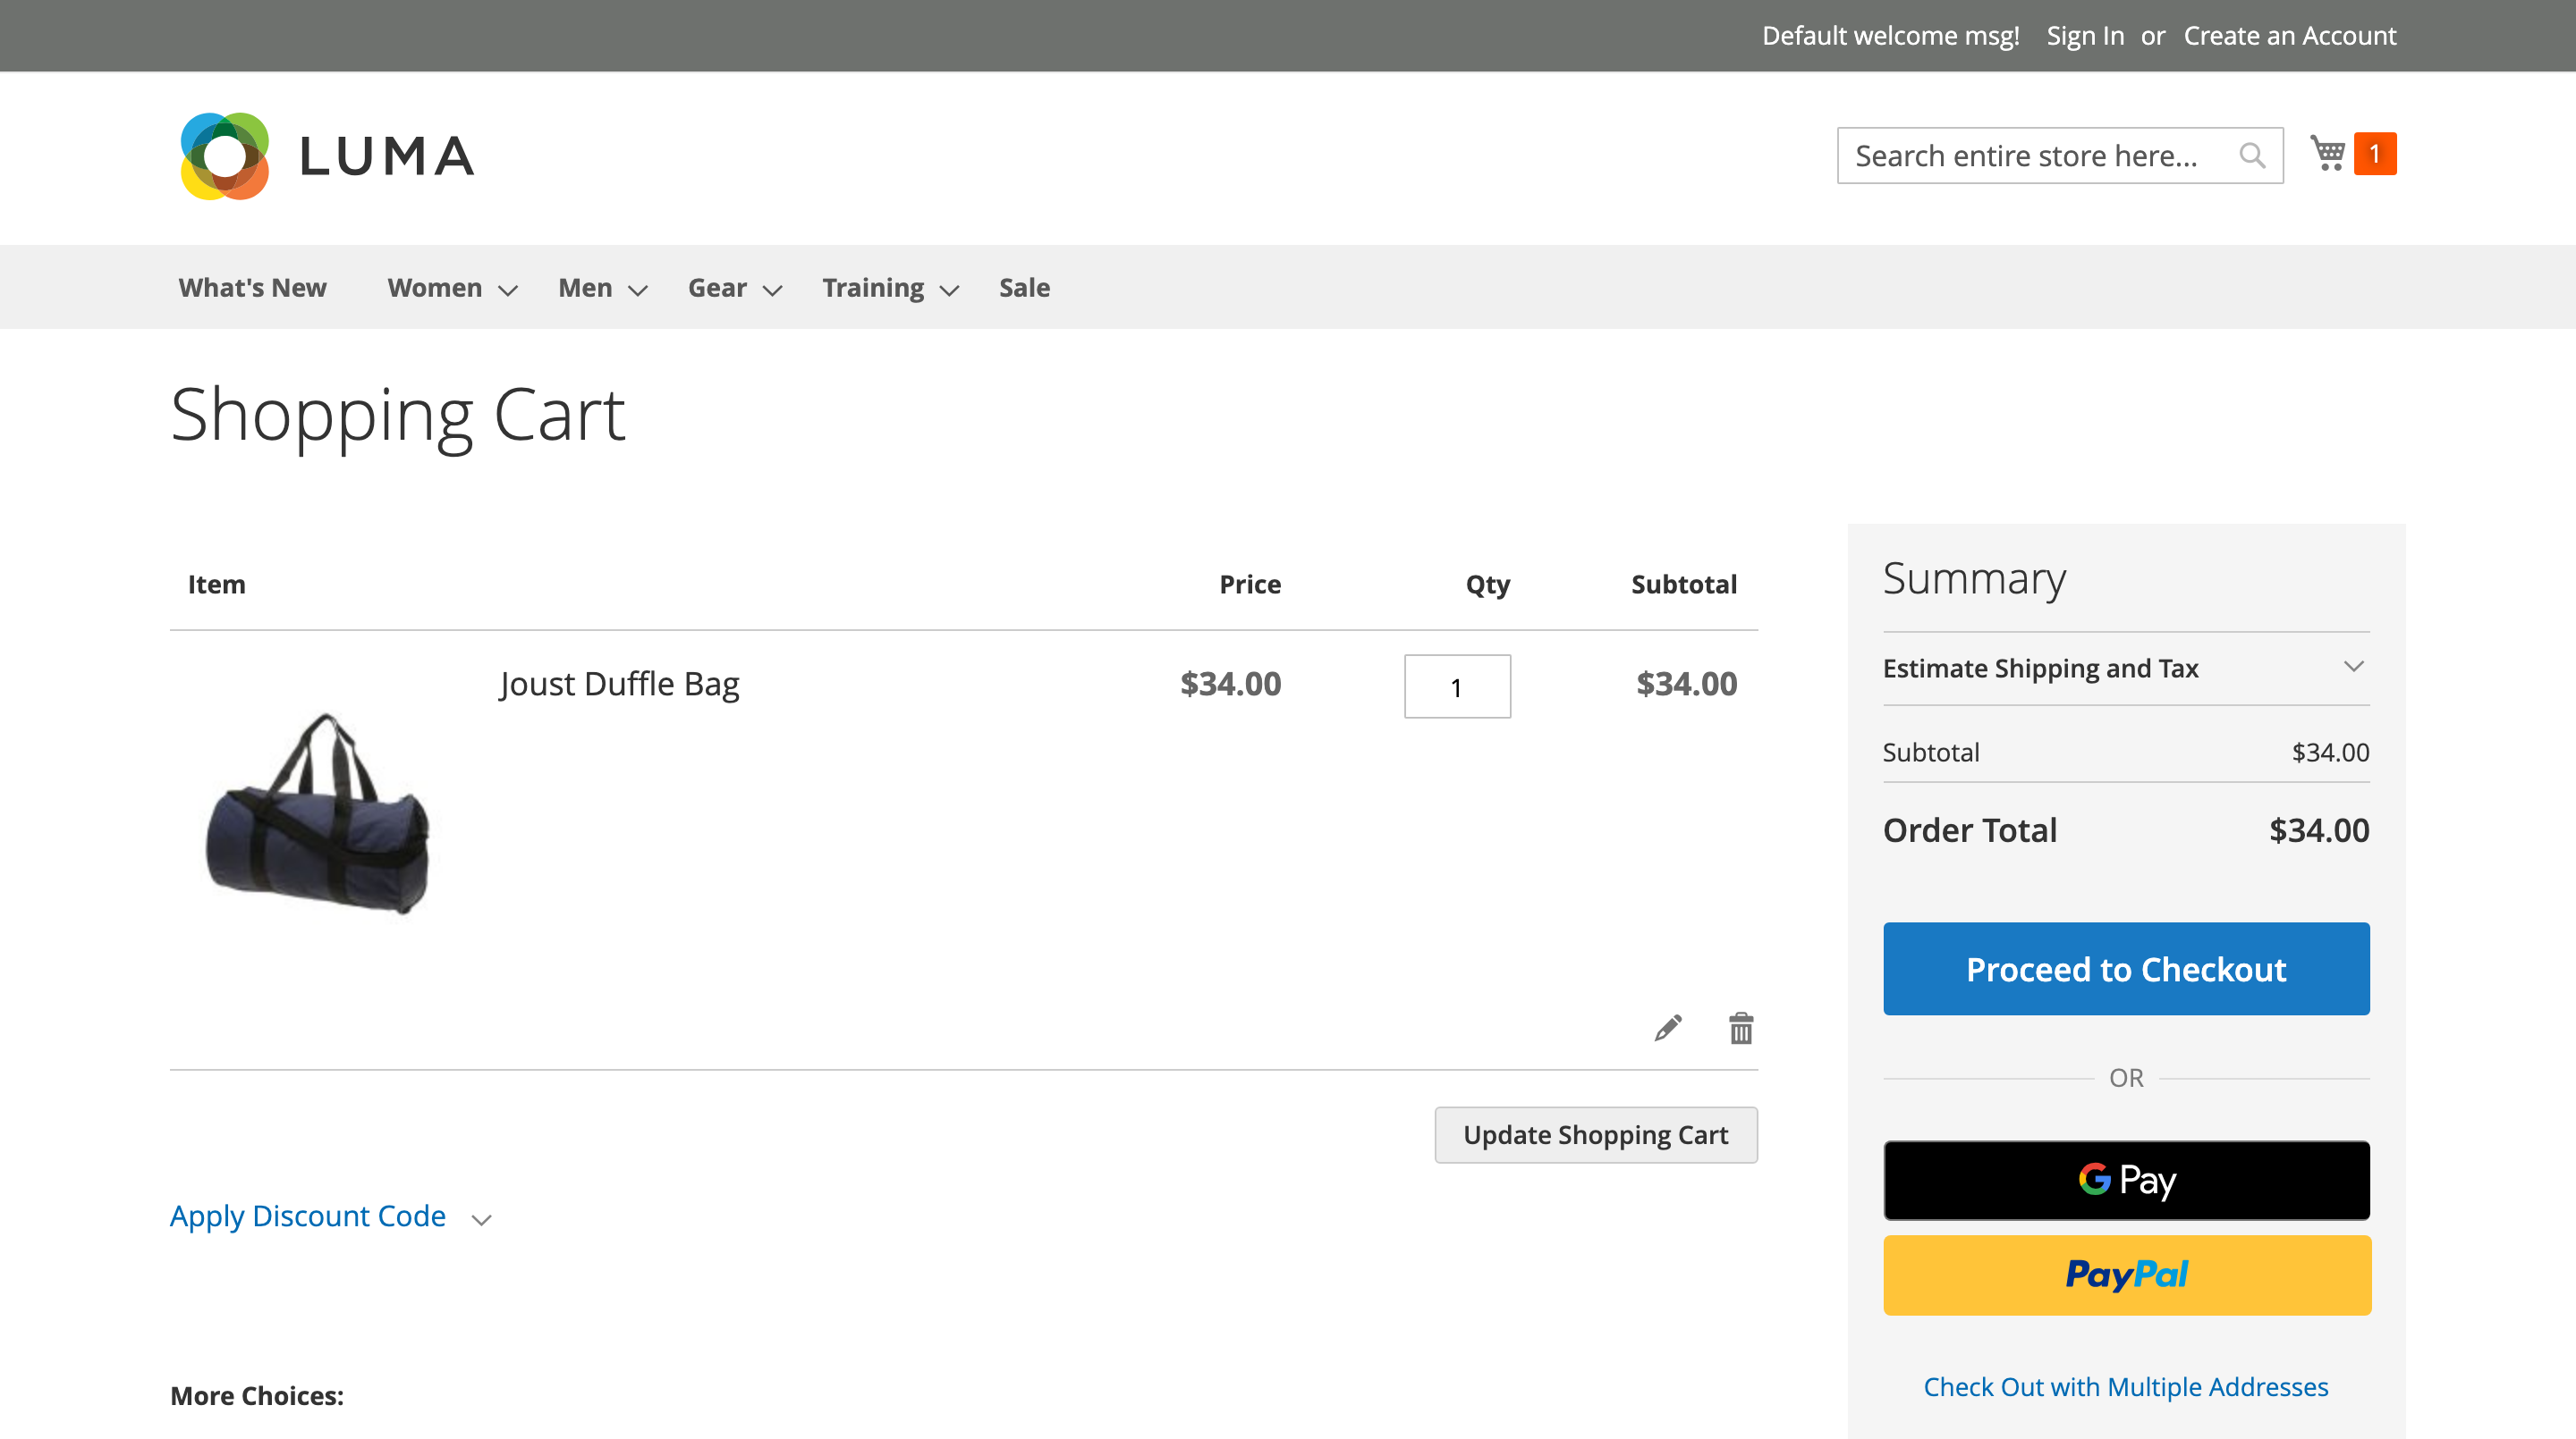2576x1439 pixels.
Task: Click the Shopping Cart page heading
Action: coord(398,416)
